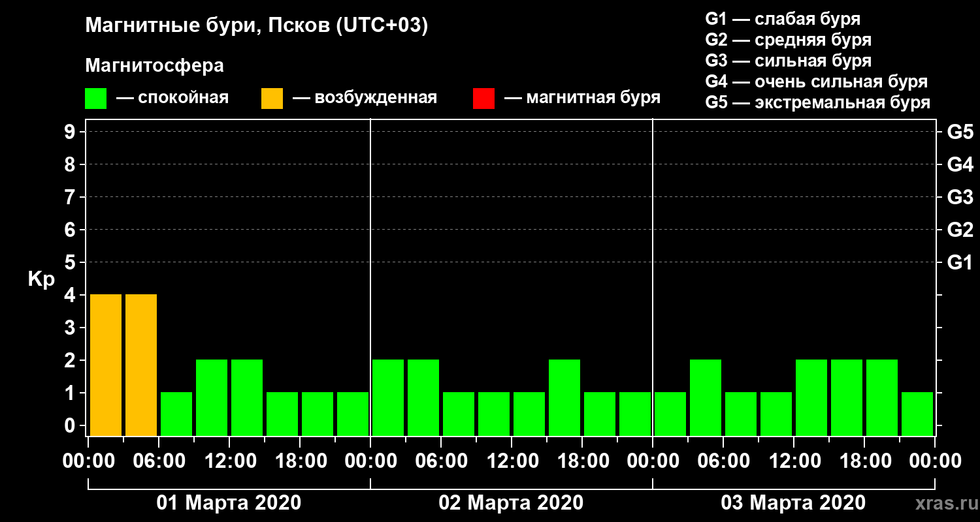
Task: Click the 'Kp' axis title
Action: [x=41, y=280]
